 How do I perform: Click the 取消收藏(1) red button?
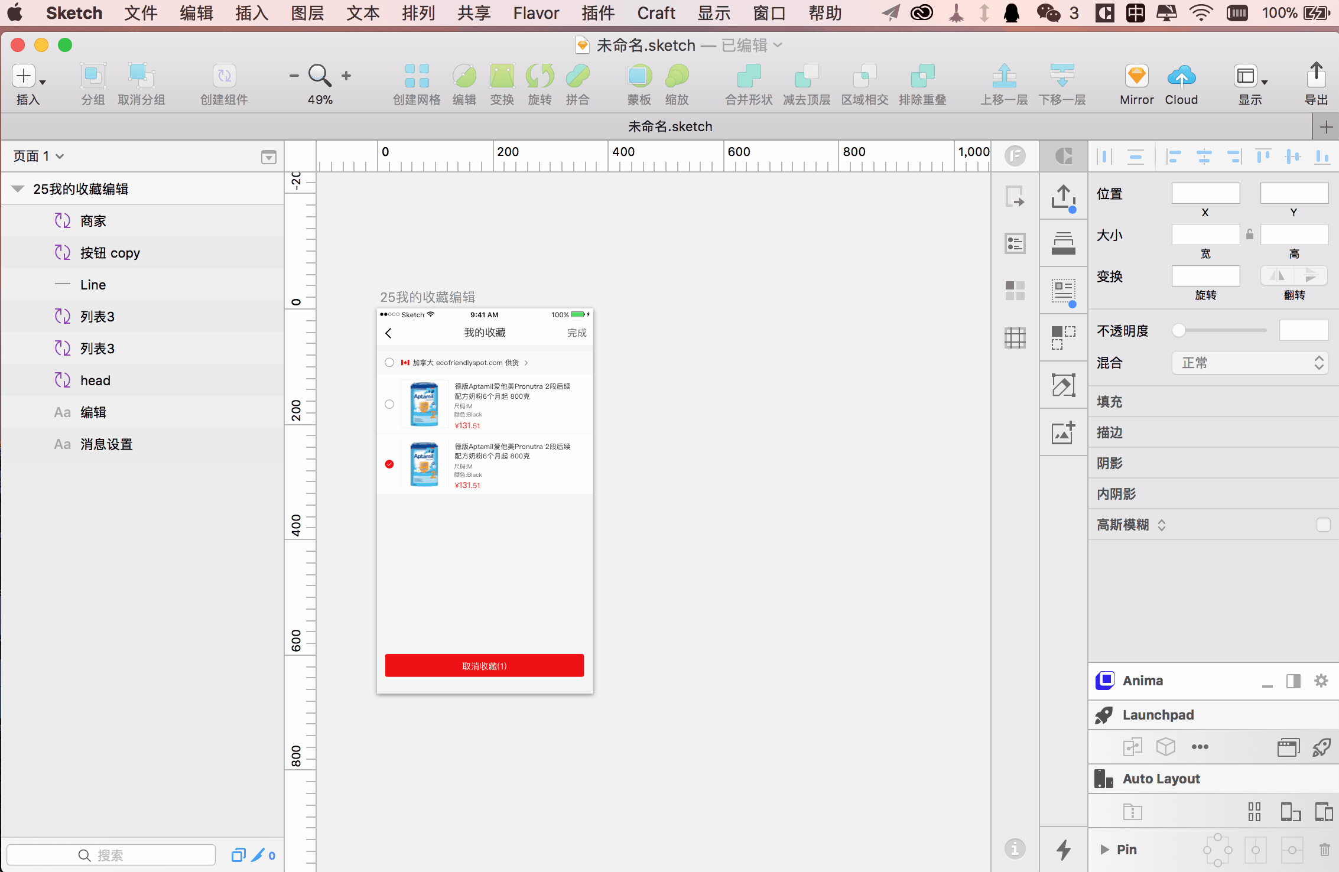coord(485,665)
